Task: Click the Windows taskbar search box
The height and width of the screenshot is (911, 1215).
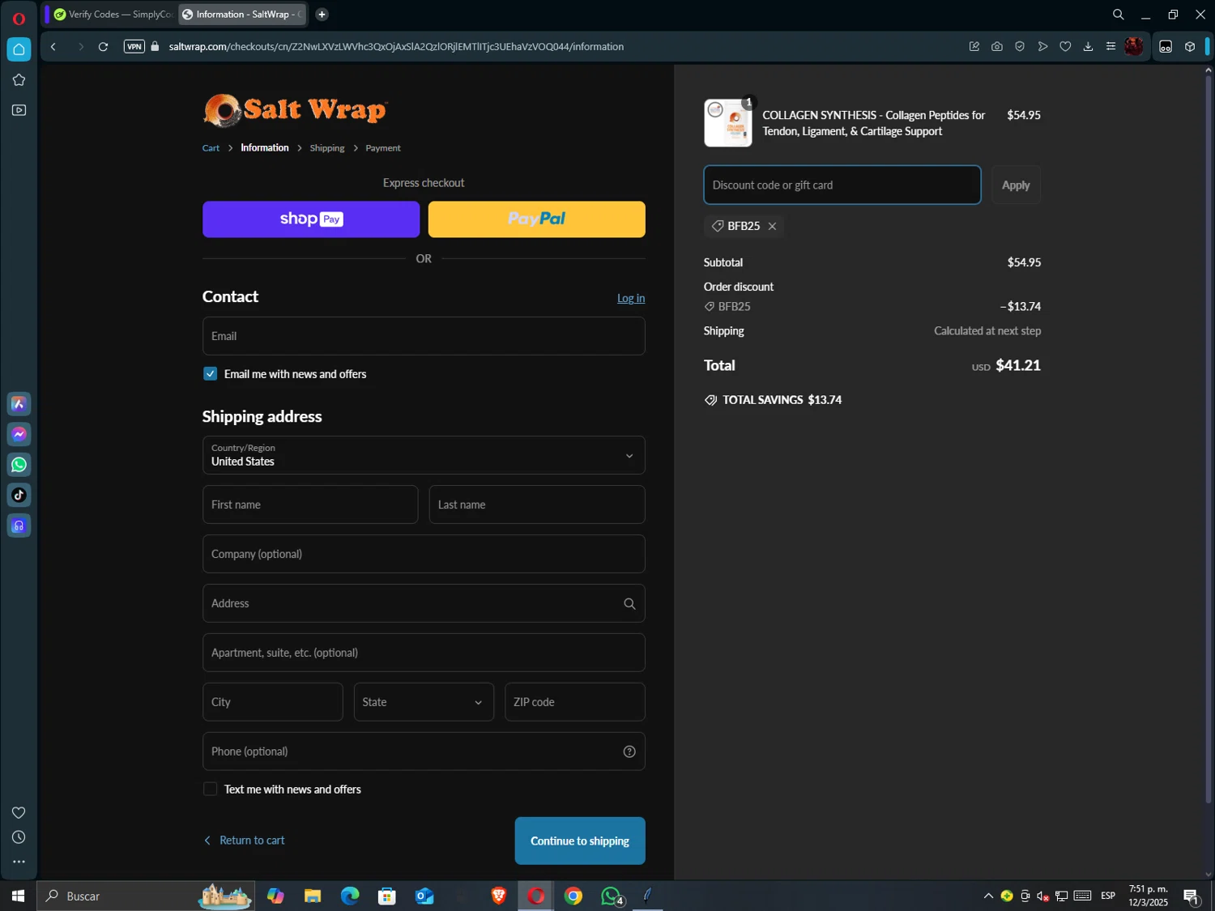Action: click(x=146, y=896)
